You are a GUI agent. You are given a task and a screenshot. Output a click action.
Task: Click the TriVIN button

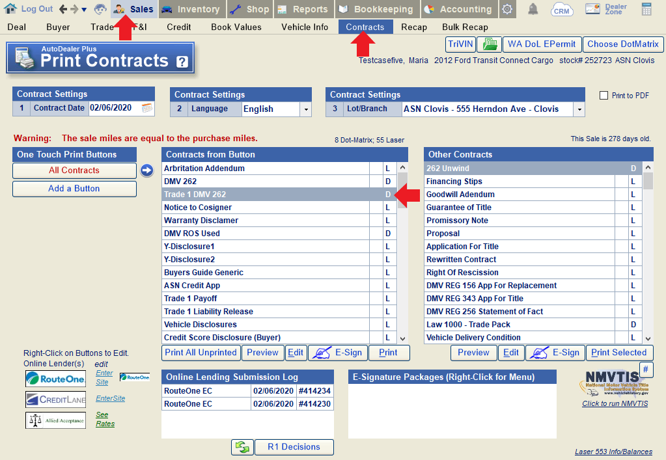(x=460, y=44)
